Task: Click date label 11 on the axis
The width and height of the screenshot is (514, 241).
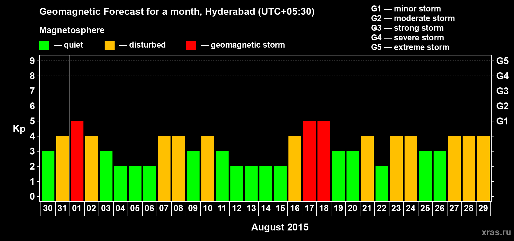Action: point(222,208)
